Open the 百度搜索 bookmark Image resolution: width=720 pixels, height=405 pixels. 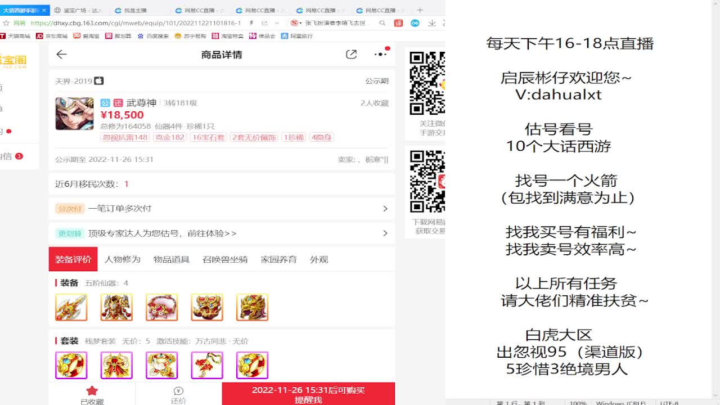coord(153,36)
